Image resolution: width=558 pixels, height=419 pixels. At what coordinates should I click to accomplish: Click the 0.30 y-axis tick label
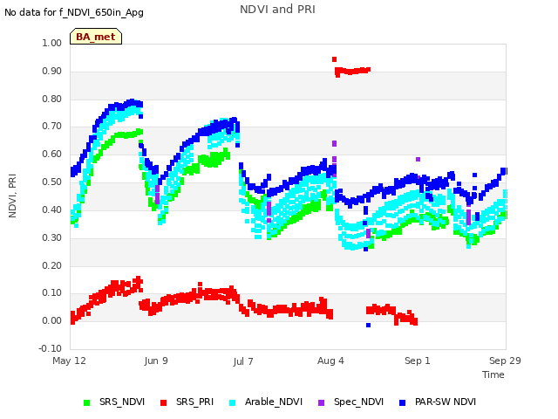[x=52, y=237]
